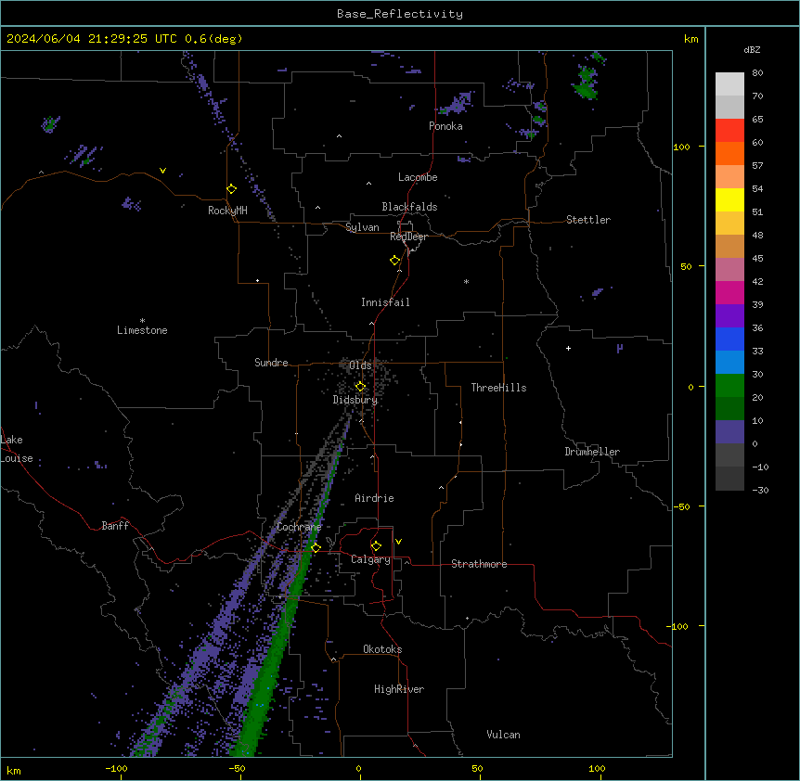This screenshot has width=800, height=781.
Task: Click the Limestone label
Action: pyautogui.click(x=142, y=330)
